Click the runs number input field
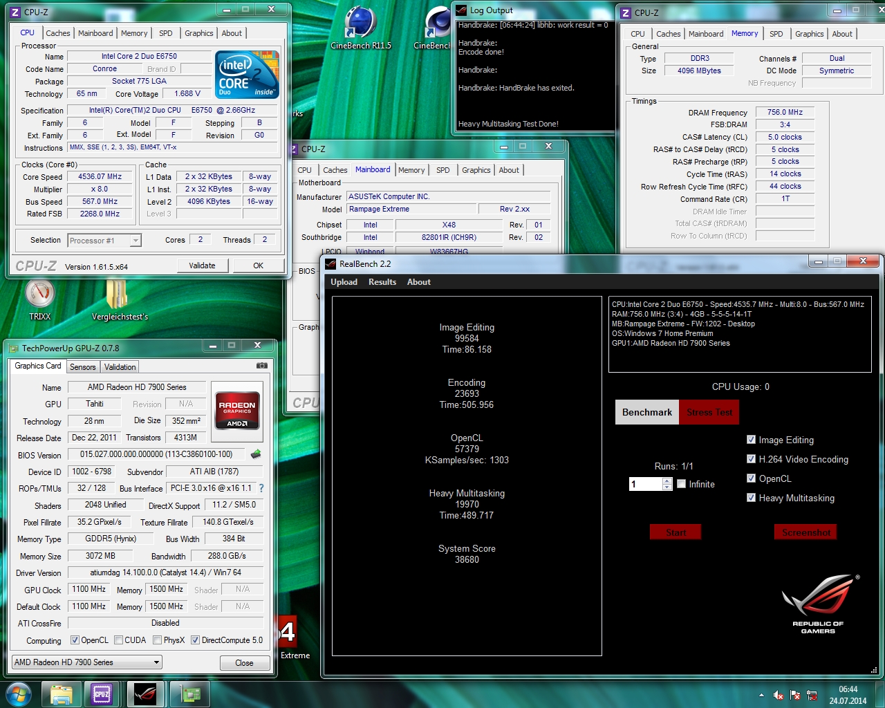Screen dimensions: 885x708 pyautogui.click(x=646, y=484)
